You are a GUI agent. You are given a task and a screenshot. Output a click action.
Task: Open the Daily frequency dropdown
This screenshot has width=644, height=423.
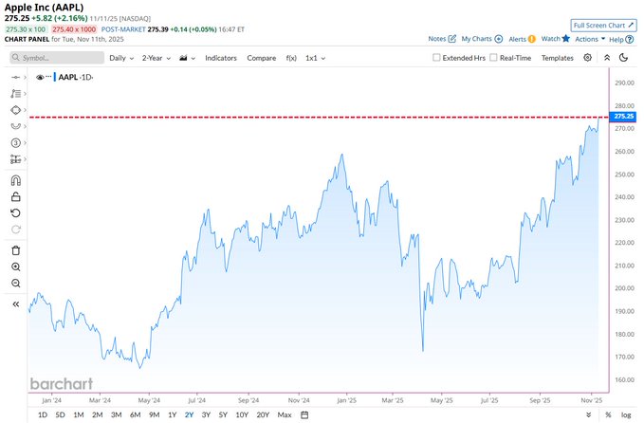click(121, 58)
